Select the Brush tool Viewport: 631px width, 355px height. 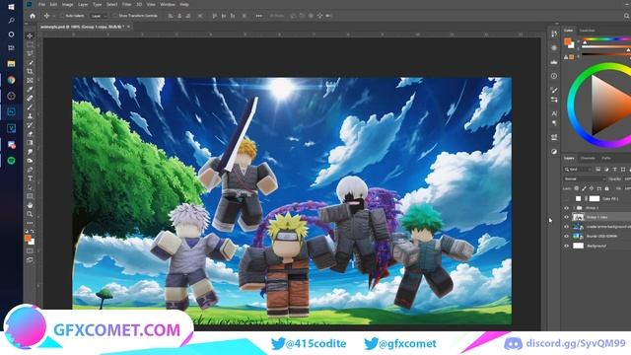(x=30, y=107)
